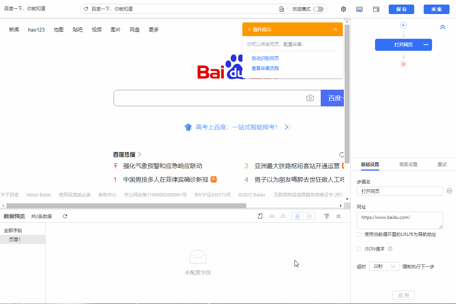Click the horizontal scrollbar of the web page
Screen dimensions: 456x304
[125, 206]
